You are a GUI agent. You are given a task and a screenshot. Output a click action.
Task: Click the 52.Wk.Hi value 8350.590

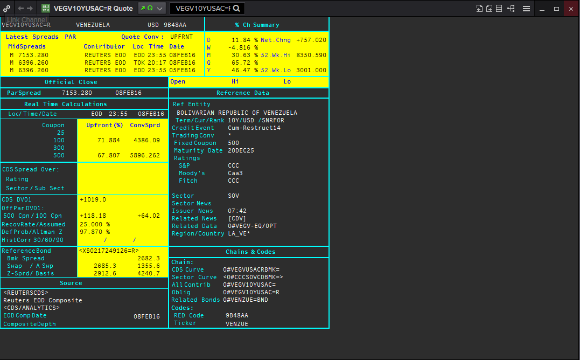311,55
